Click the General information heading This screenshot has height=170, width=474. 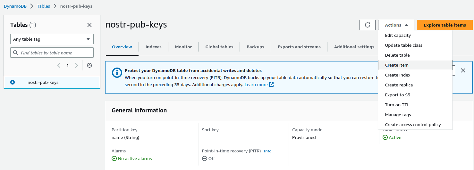[x=139, y=110]
